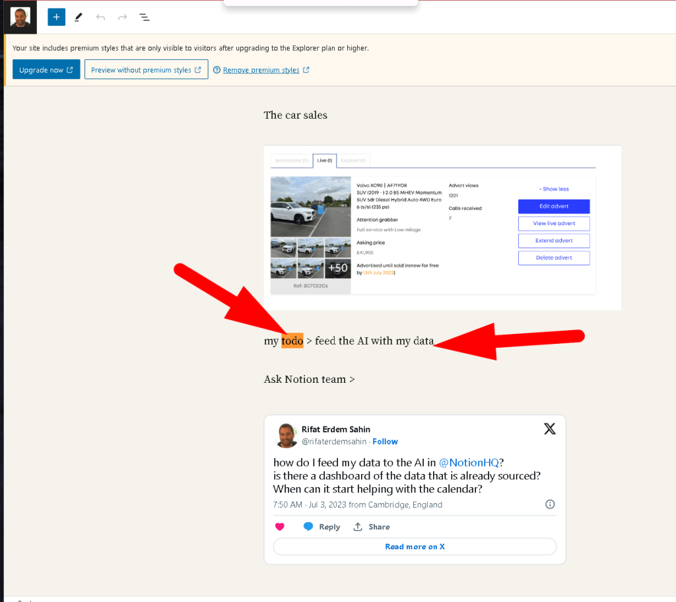The width and height of the screenshot is (676, 602).
Task: Like the tweet with the heart icon
Action: tap(280, 527)
